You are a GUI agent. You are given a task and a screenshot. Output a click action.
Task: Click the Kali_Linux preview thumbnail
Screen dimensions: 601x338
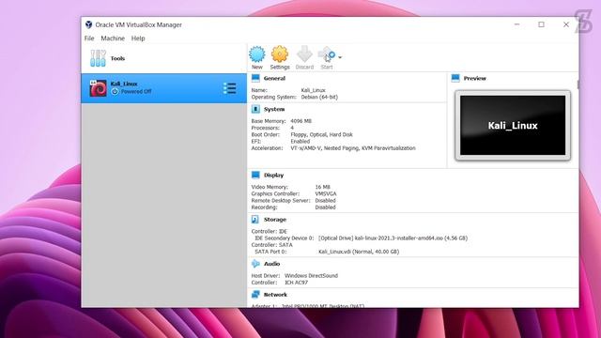pos(513,125)
